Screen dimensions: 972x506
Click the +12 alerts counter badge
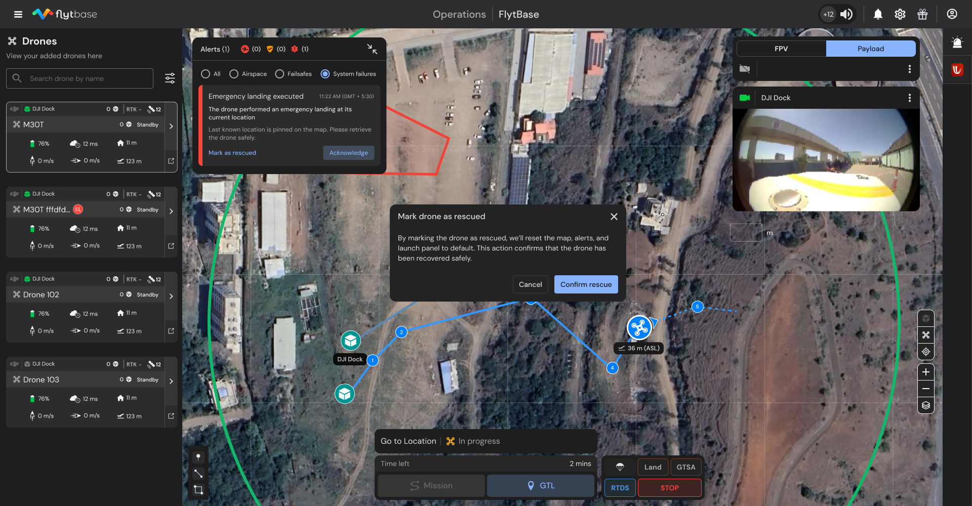point(828,14)
